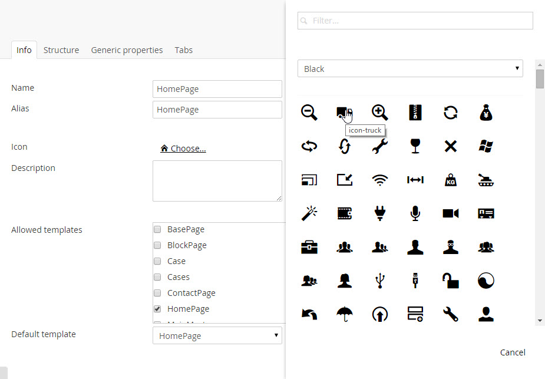This screenshot has height=379, width=545.
Task: Select the magic wand icon
Action: coord(309,213)
